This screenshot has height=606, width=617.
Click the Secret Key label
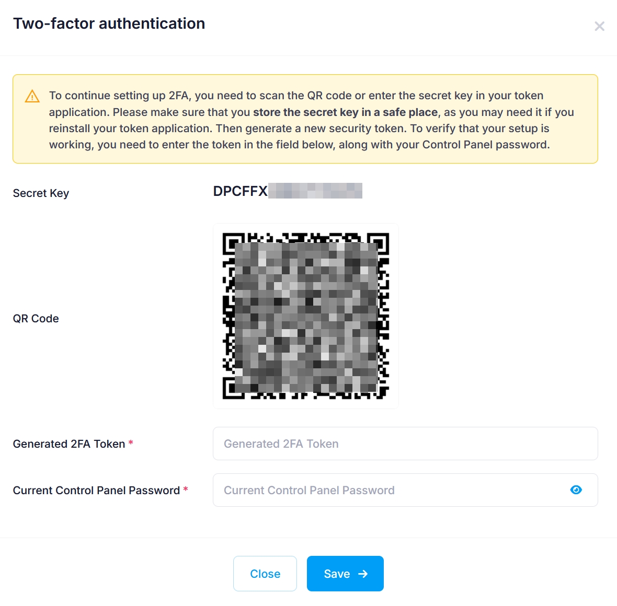pos(41,193)
